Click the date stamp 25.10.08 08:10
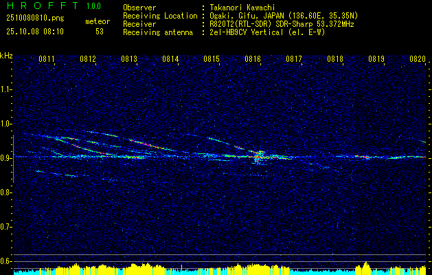The image size is (432, 275). 35,32
